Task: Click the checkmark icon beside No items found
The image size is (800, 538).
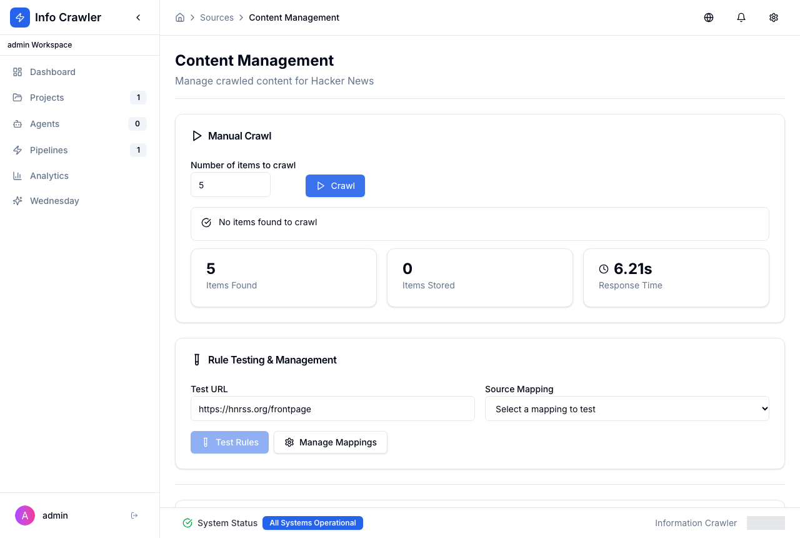Action: (206, 222)
